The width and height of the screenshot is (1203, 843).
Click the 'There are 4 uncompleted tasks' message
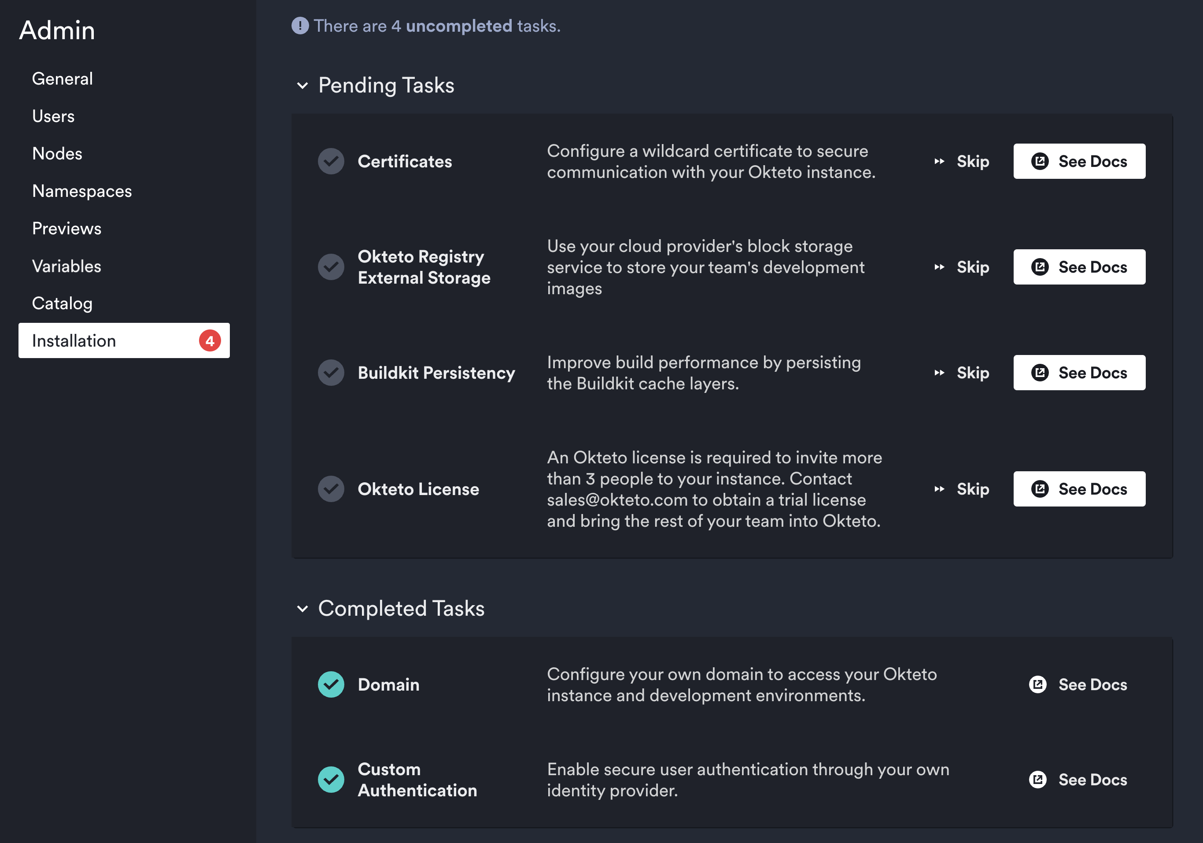437,26
